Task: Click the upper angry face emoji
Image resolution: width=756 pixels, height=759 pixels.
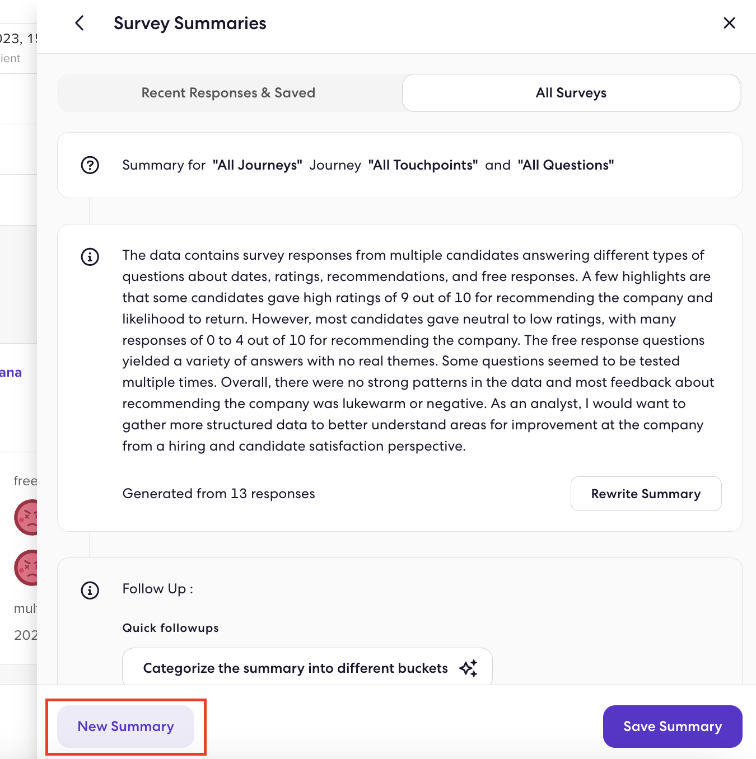Action: (26, 517)
